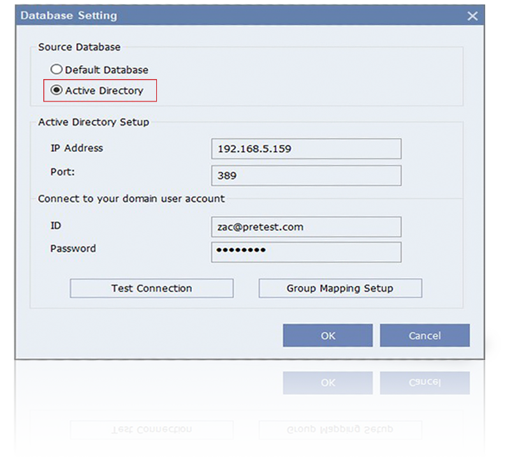505x467 pixels.
Task: Click the "Source Database" group heading
Action: (x=79, y=47)
